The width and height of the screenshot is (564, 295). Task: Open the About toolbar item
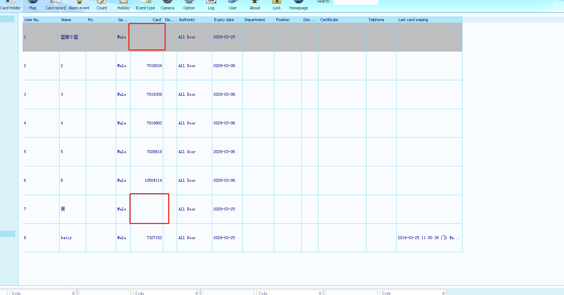click(255, 5)
